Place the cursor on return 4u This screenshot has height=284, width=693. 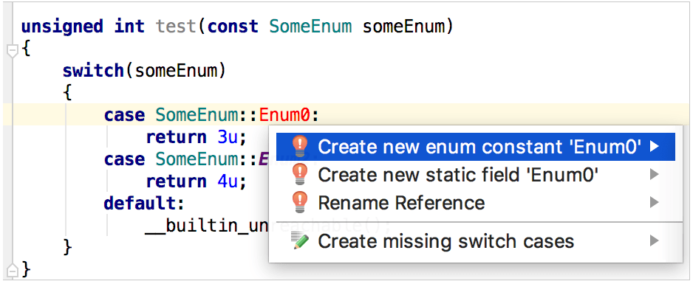(196, 181)
